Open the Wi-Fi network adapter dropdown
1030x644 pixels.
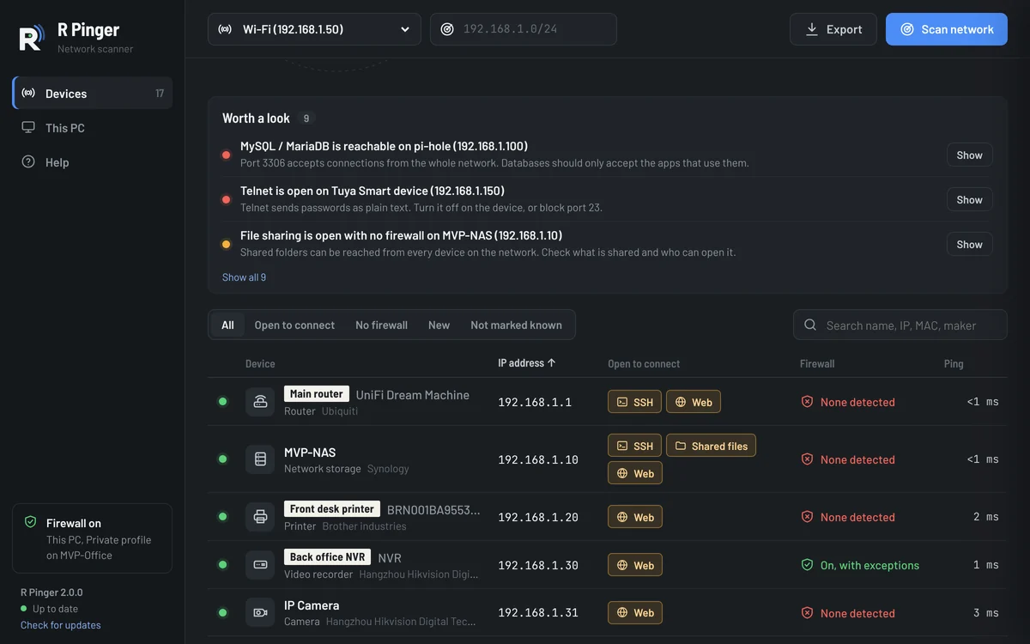314,29
